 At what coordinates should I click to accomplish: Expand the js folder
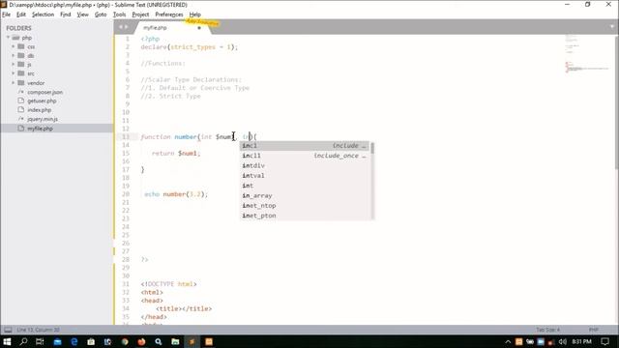(13, 65)
